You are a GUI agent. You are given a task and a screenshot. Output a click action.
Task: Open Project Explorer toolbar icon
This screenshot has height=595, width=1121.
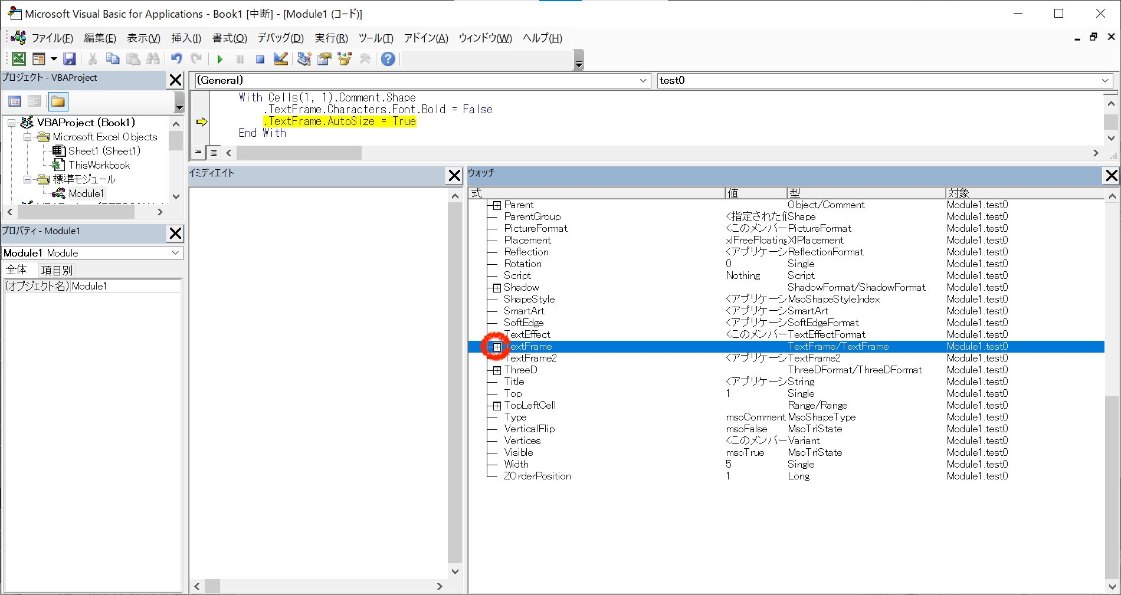tap(304, 59)
